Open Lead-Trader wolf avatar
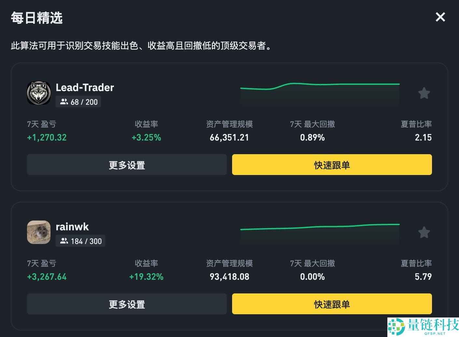This screenshot has width=459, height=337. (x=39, y=93)
